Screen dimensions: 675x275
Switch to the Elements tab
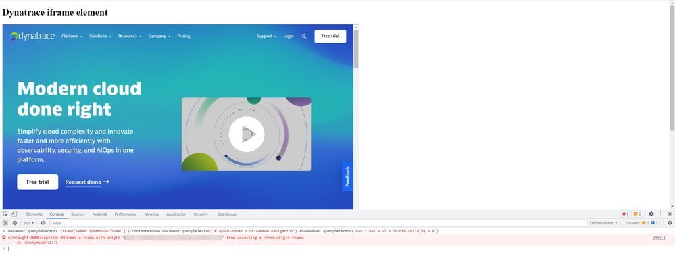[x=34, y=214]
